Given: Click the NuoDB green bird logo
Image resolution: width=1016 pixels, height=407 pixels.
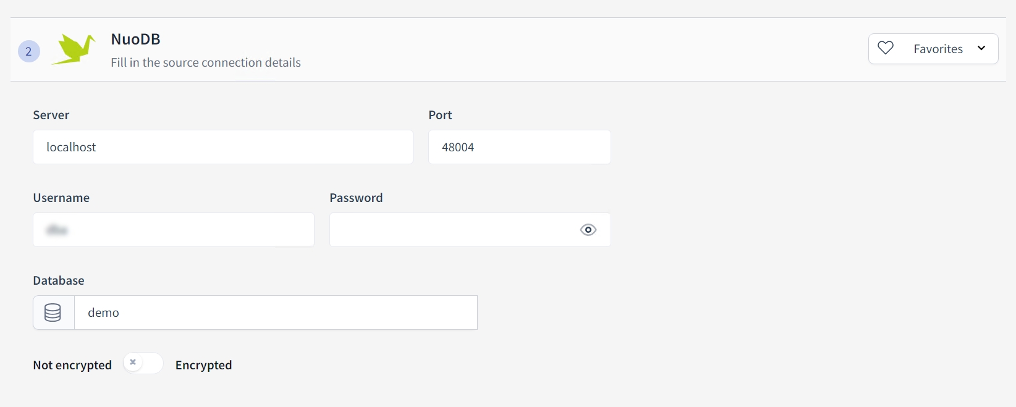Looking at the screenshot, I should pos(74,49).
